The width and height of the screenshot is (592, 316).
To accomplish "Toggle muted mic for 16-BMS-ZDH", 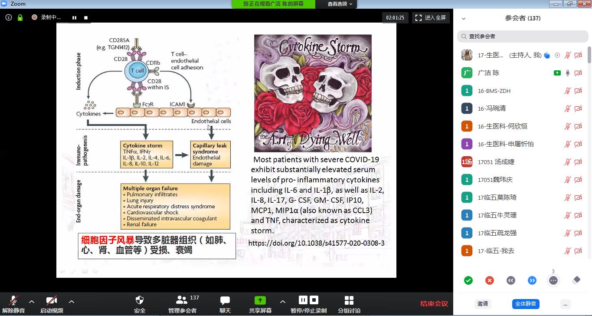I will pyautogui.click(x=567, y=91).
